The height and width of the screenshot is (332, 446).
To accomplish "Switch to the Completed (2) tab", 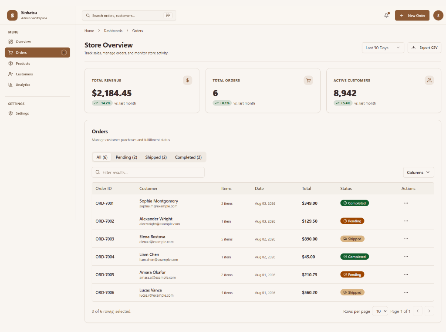I will click(x=188, y=157).
